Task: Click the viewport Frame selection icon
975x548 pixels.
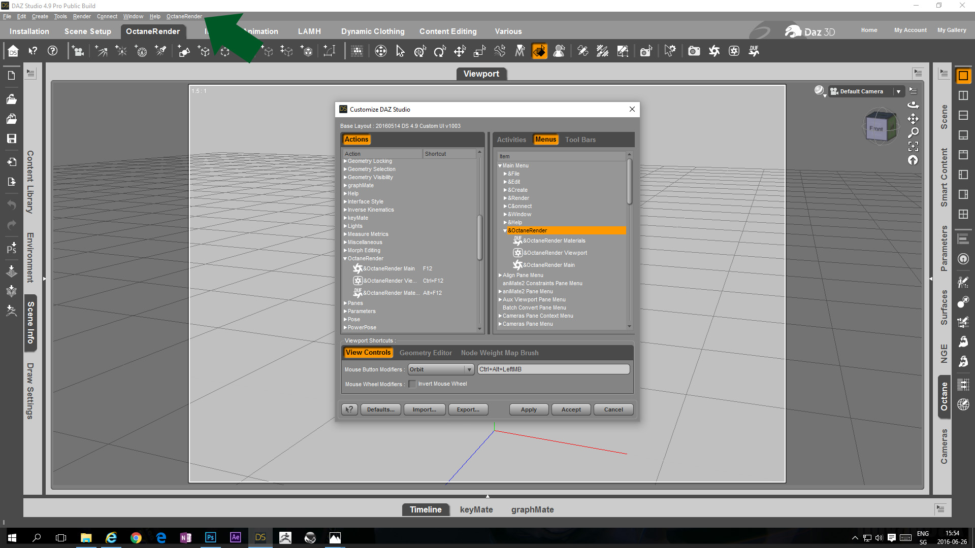Action: tap(913, 146)
